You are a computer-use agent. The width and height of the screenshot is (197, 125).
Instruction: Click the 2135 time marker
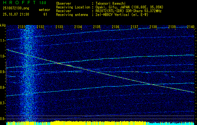(x=97, y=27)
